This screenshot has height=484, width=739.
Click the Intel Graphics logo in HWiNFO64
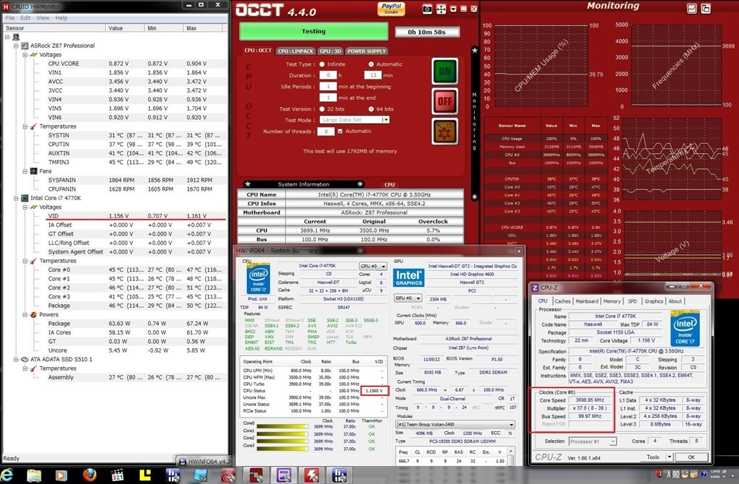[408, 277]
